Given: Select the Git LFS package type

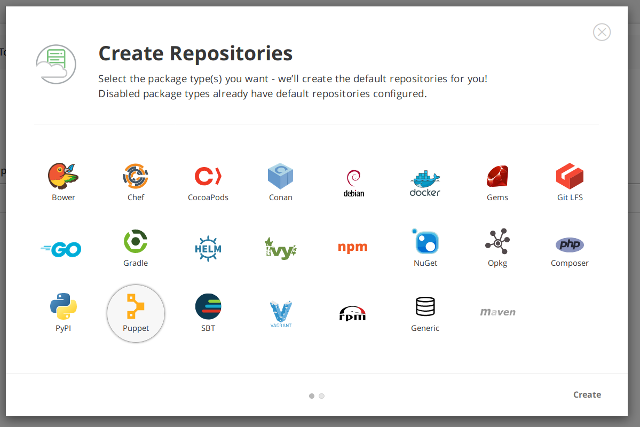Looking at the screenshot, I should click(570, 183).
